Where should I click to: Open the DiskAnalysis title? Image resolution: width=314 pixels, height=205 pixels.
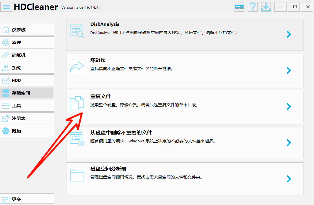coord(105,24)
